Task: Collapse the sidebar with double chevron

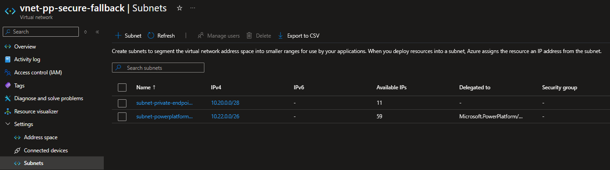Action: [97, 32]
